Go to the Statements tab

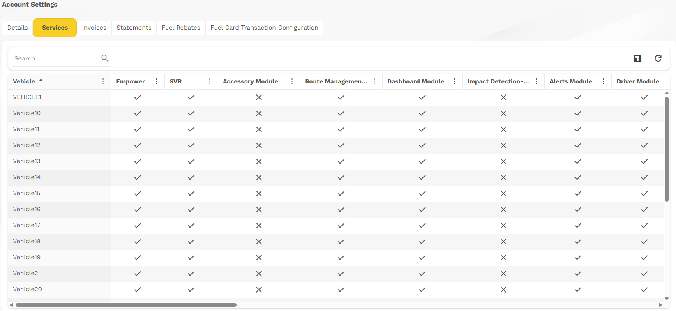coord(134,28)
